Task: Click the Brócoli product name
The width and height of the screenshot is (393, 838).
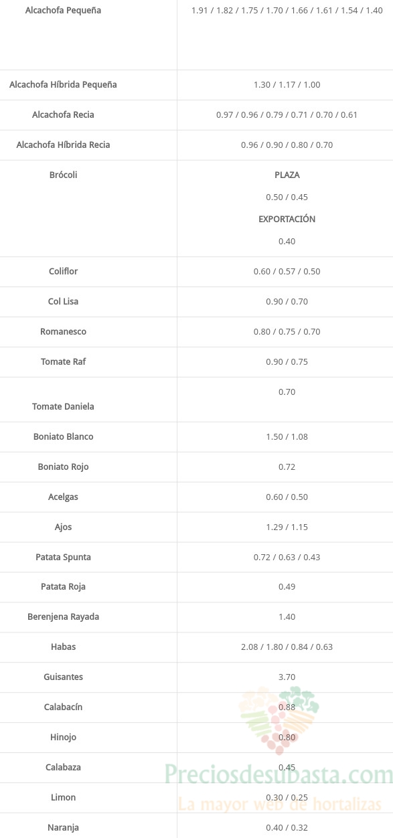Action: tap(63, 175)
